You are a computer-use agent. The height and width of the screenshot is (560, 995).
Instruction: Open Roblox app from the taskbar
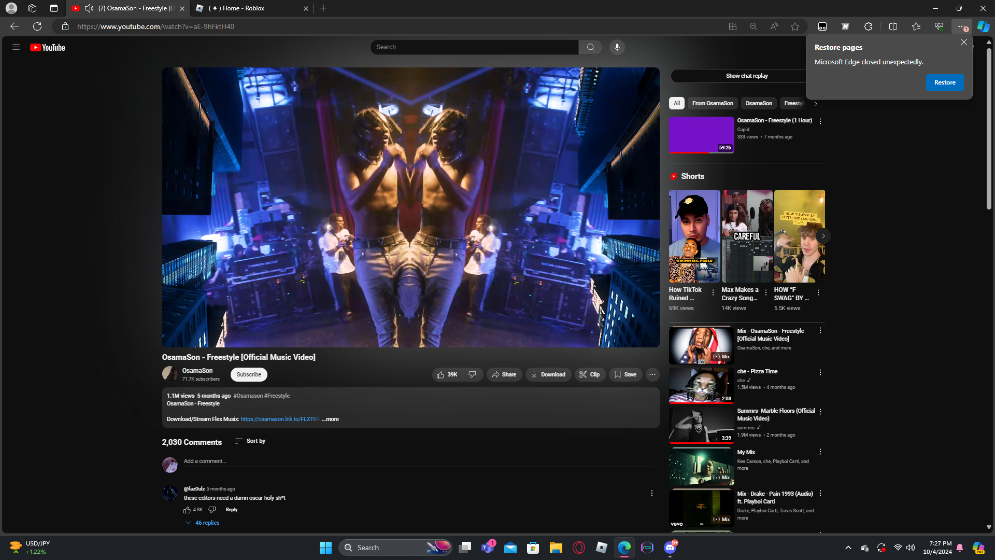602,548
